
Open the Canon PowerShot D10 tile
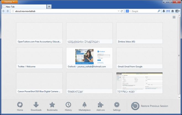click(39, 83)
